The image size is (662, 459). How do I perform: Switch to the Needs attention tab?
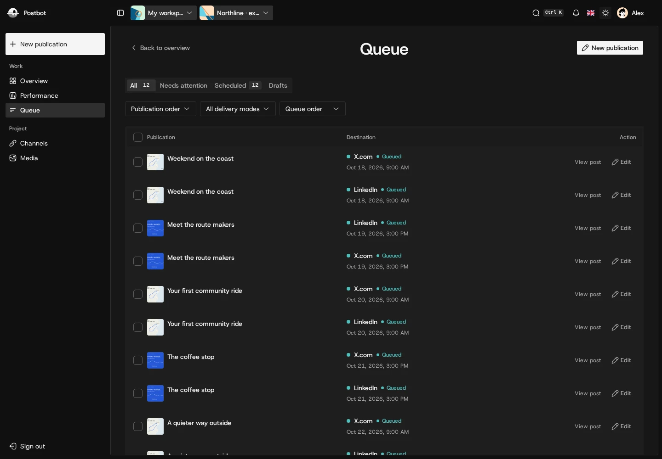click(183, 85)
